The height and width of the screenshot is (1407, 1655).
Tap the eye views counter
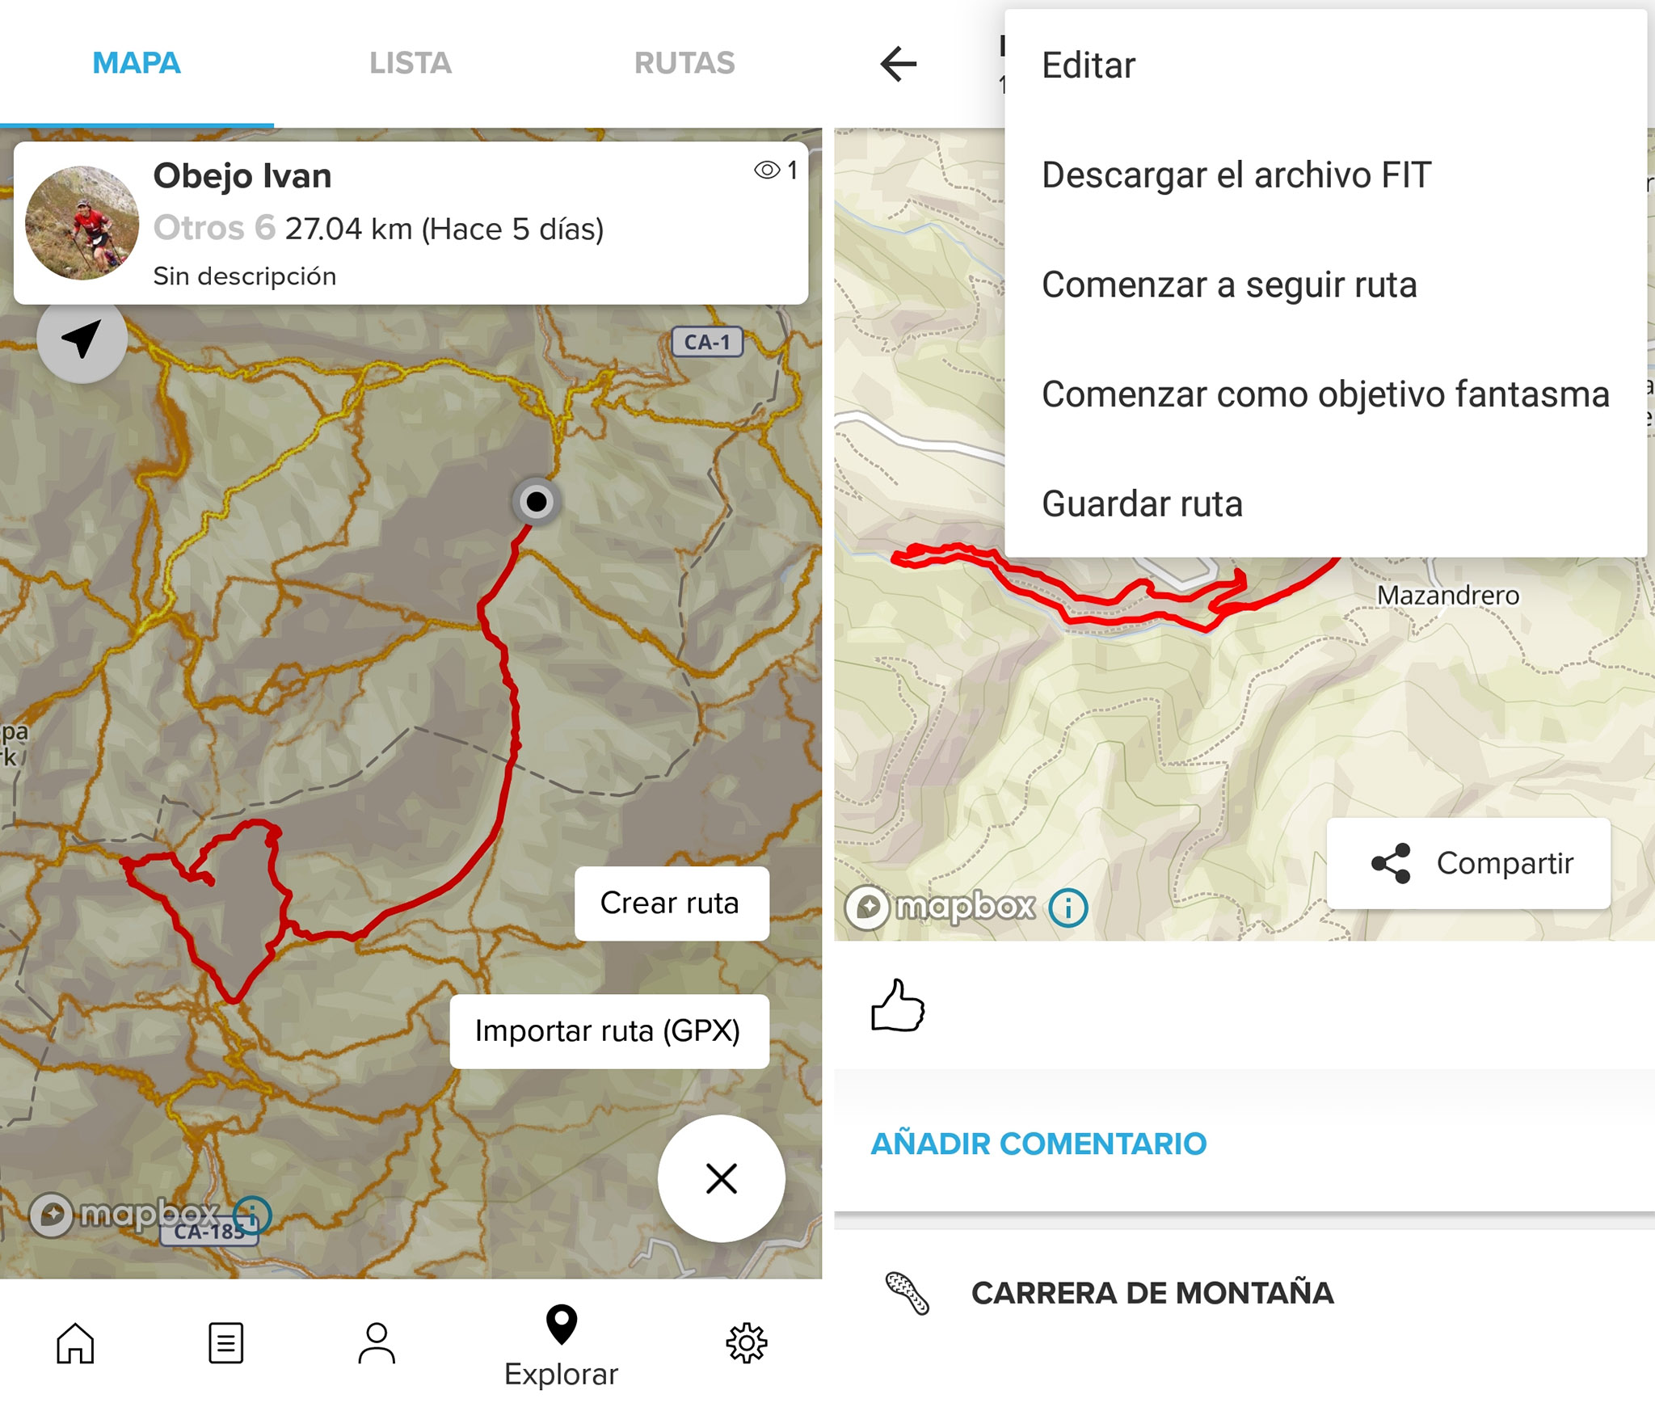(776, 170)
